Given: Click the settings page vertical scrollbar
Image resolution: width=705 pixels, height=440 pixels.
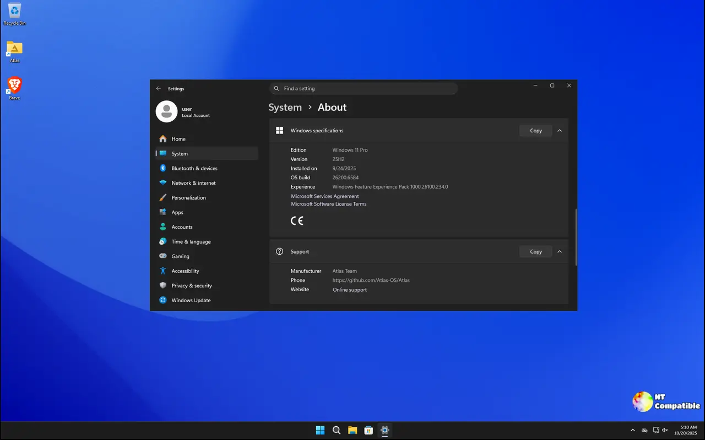Looking at the screenshot, I should (x=576, y=237).
